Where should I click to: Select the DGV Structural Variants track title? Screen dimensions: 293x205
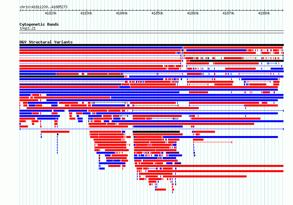pos(46,42)
